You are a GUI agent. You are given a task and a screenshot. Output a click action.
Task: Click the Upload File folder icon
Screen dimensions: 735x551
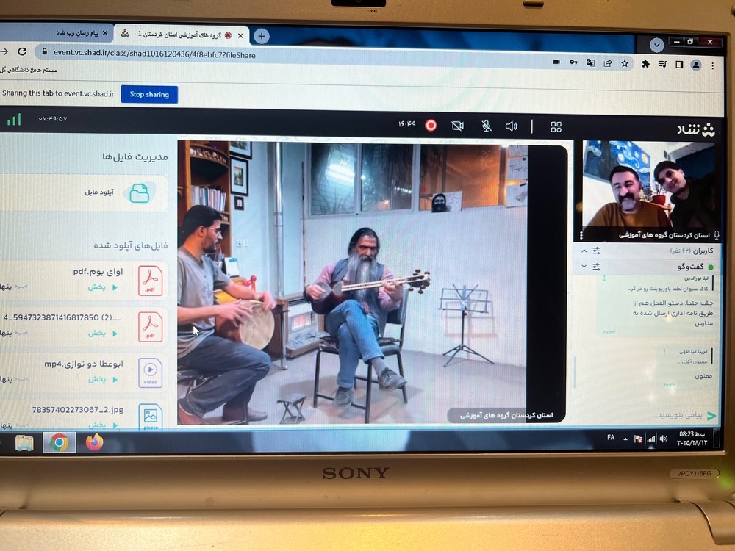[139, 192]
